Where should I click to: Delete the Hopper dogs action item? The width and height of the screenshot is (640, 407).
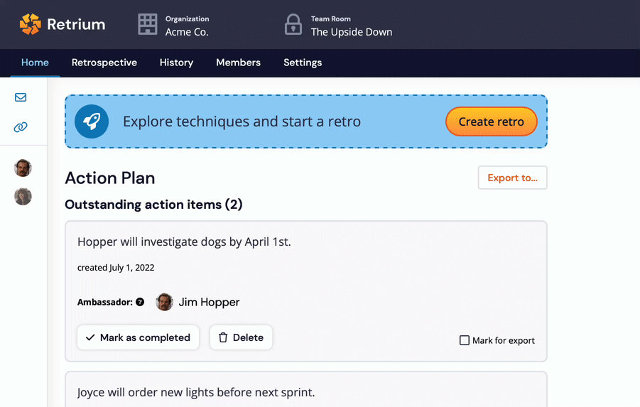click(x=241, y=337)
